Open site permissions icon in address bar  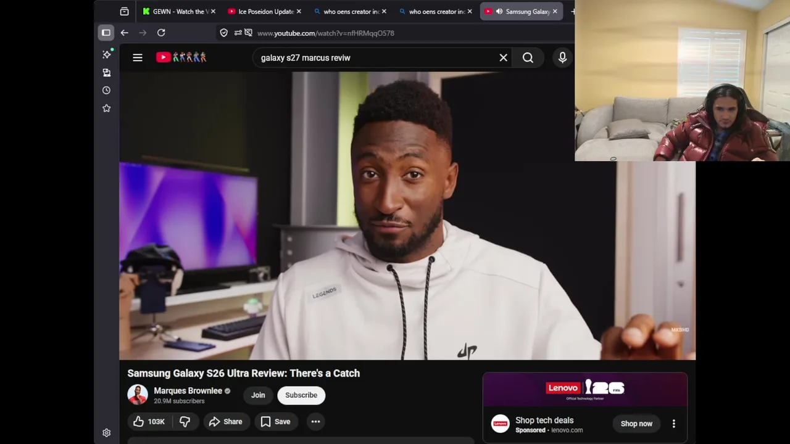(x=238, y=33)
